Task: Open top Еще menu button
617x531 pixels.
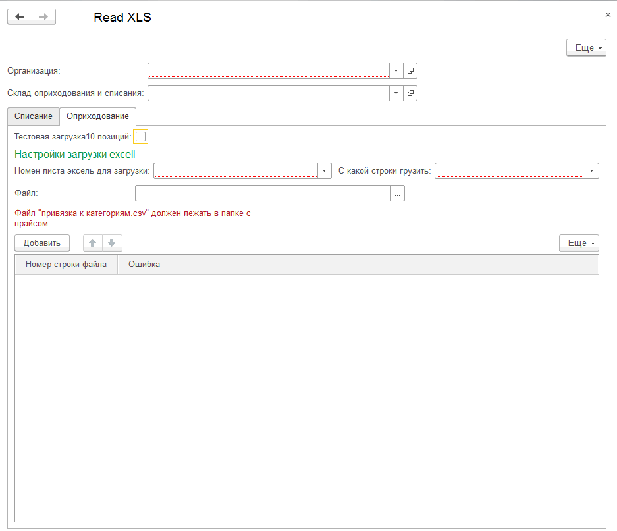Action: tap(585, 48)
